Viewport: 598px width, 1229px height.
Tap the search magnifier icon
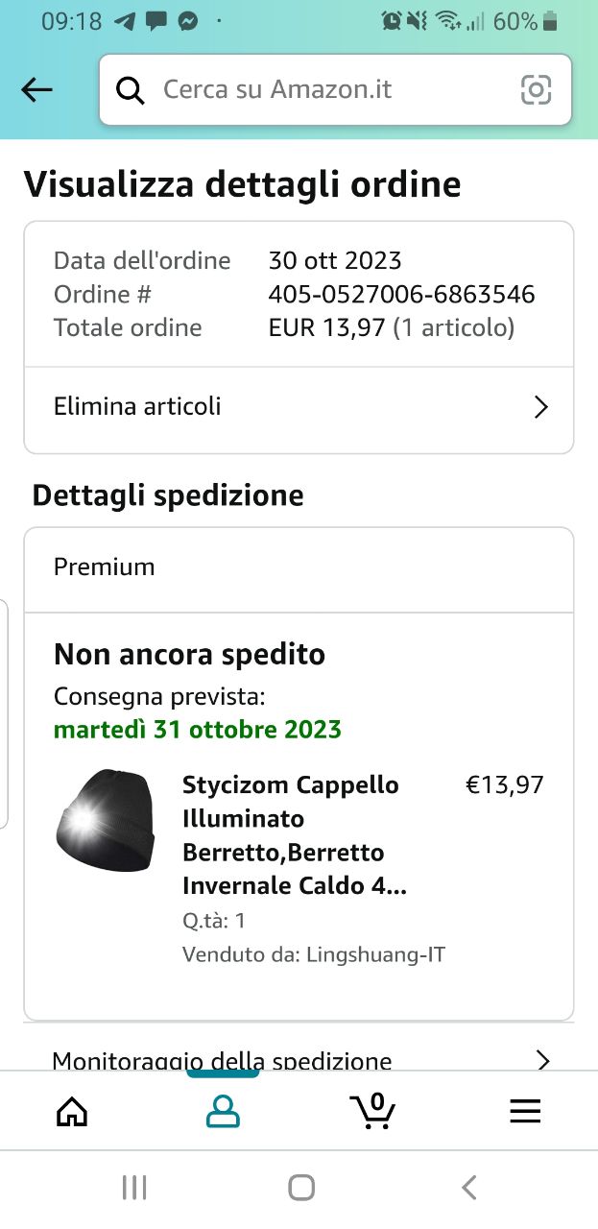pyautogui.click(x=130, y=90)
